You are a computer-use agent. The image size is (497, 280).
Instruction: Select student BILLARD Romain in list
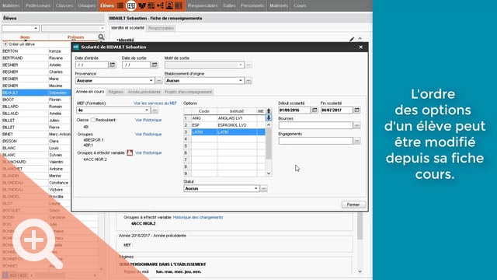(x=36, y=107)
